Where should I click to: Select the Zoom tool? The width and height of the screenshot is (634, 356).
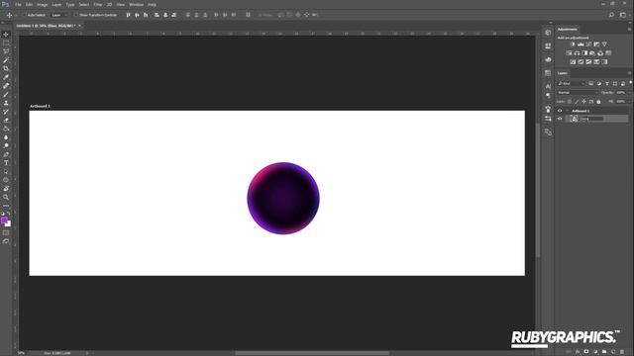[6, 197]
